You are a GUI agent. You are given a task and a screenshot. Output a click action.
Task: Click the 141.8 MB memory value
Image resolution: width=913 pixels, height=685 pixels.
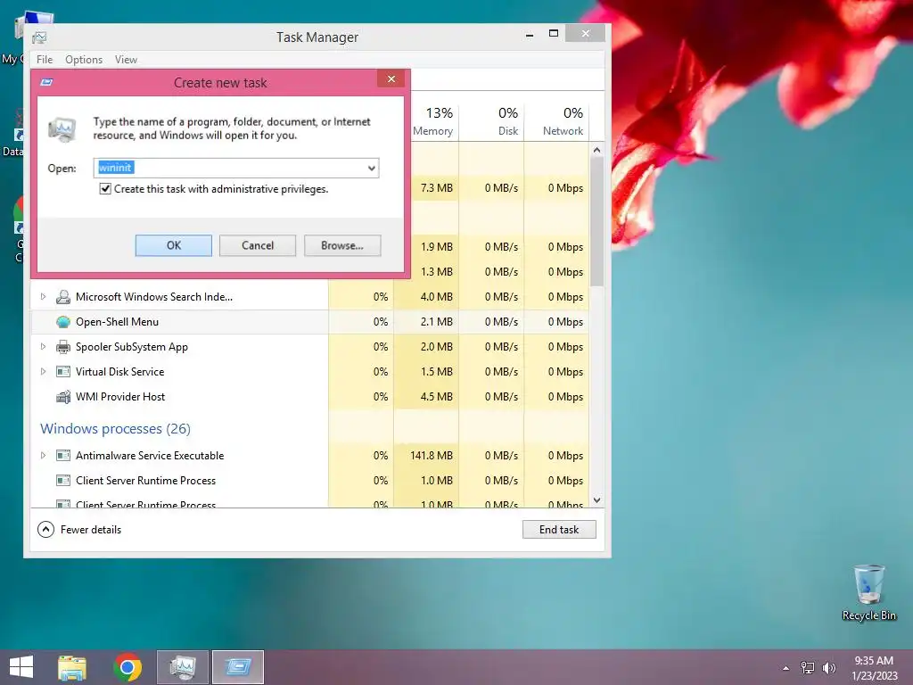click(432, 456)
